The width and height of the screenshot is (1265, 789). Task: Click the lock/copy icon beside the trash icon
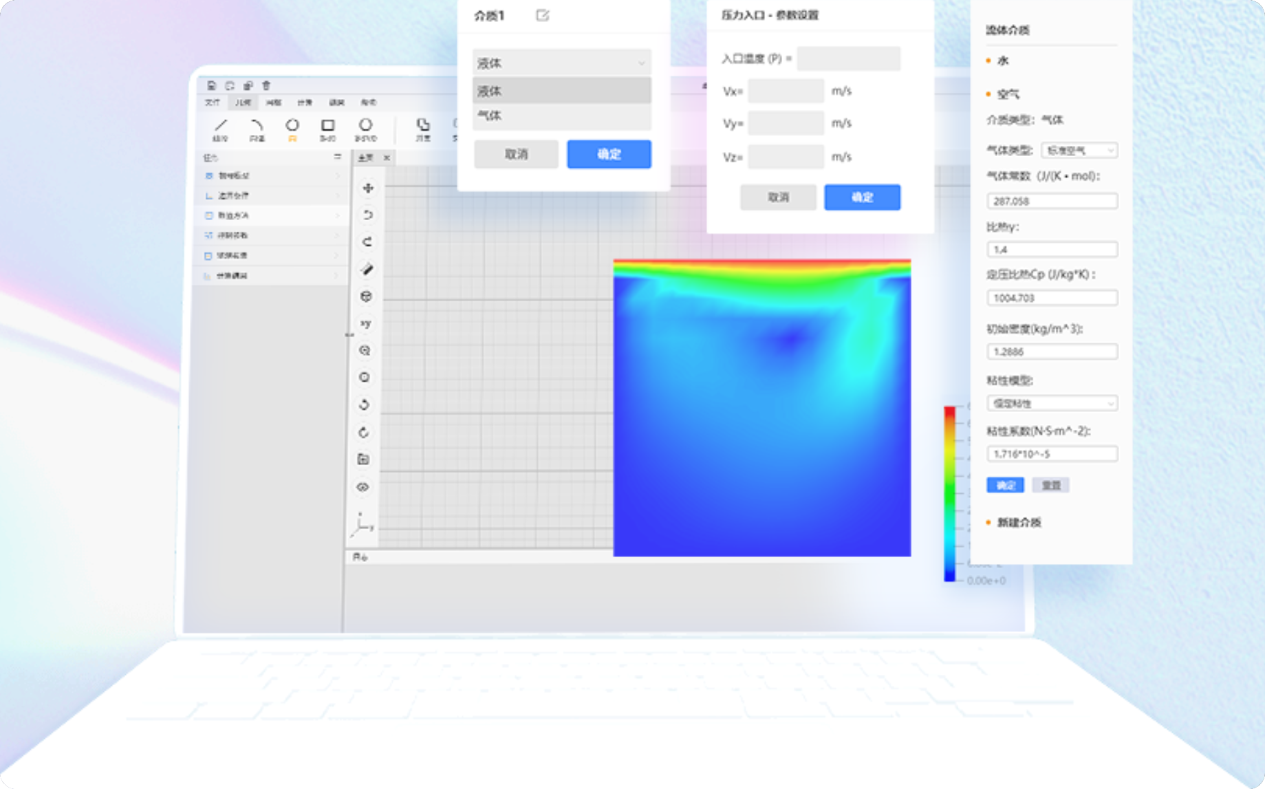click(x=248, y=86)
